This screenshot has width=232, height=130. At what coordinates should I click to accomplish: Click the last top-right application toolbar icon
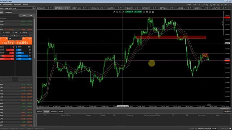(229, 5)
